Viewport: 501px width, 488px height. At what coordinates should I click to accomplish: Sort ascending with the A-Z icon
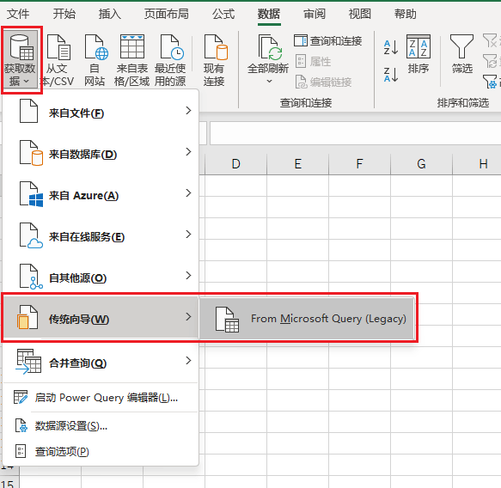point(391,47)
